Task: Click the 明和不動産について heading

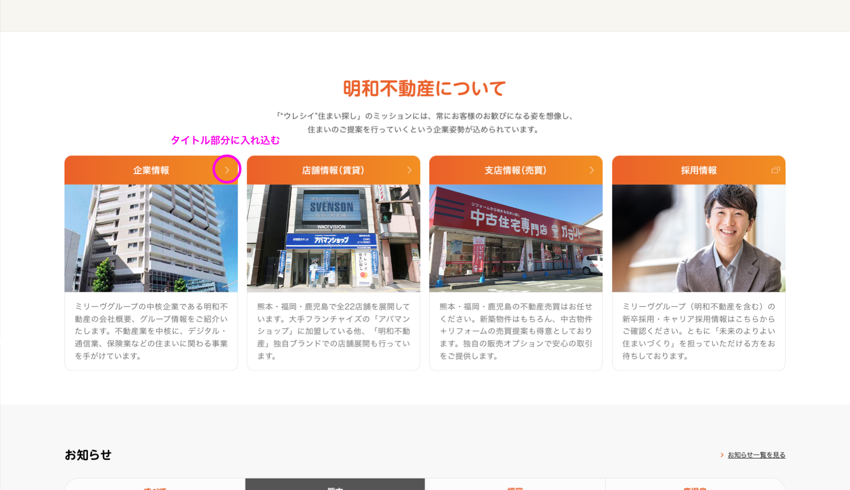Action: pyautogui.click(x=424, y=88)
